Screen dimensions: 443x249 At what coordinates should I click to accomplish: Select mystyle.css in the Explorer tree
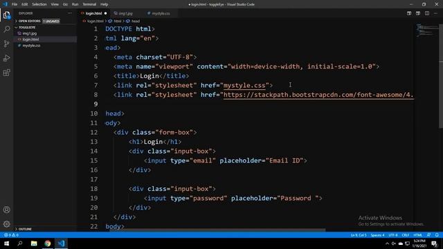45,46
